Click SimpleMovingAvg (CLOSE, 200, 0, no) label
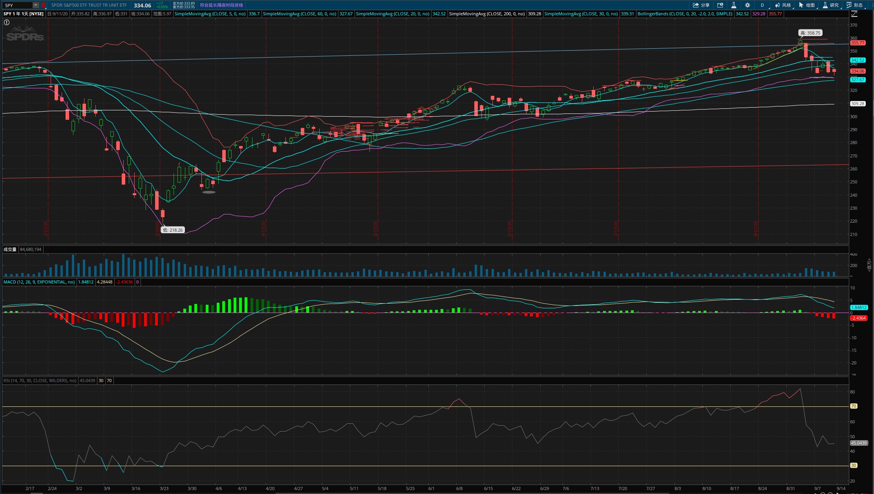 pos(486,14)
